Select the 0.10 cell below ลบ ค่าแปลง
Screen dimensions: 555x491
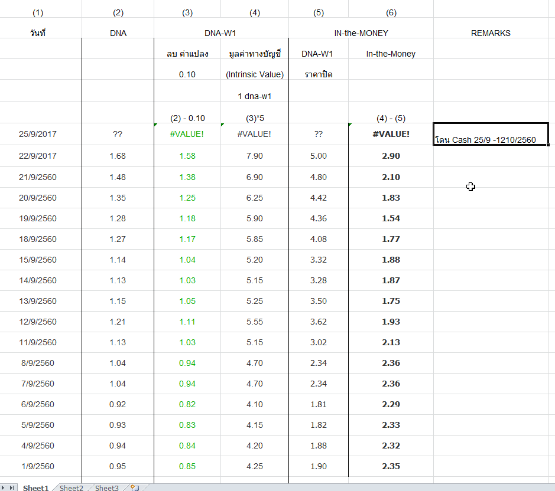pos(187,69)
